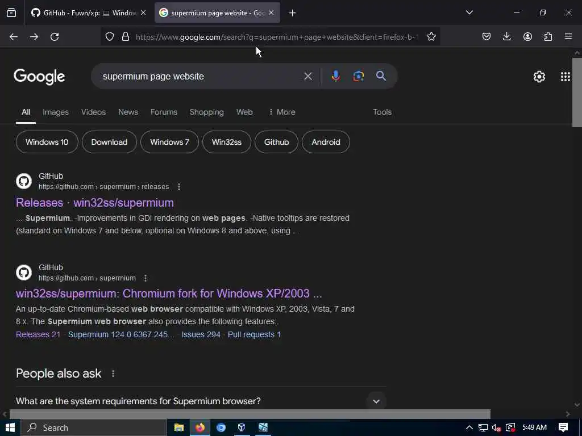Start Google voice search microphone

pos(335,77)
